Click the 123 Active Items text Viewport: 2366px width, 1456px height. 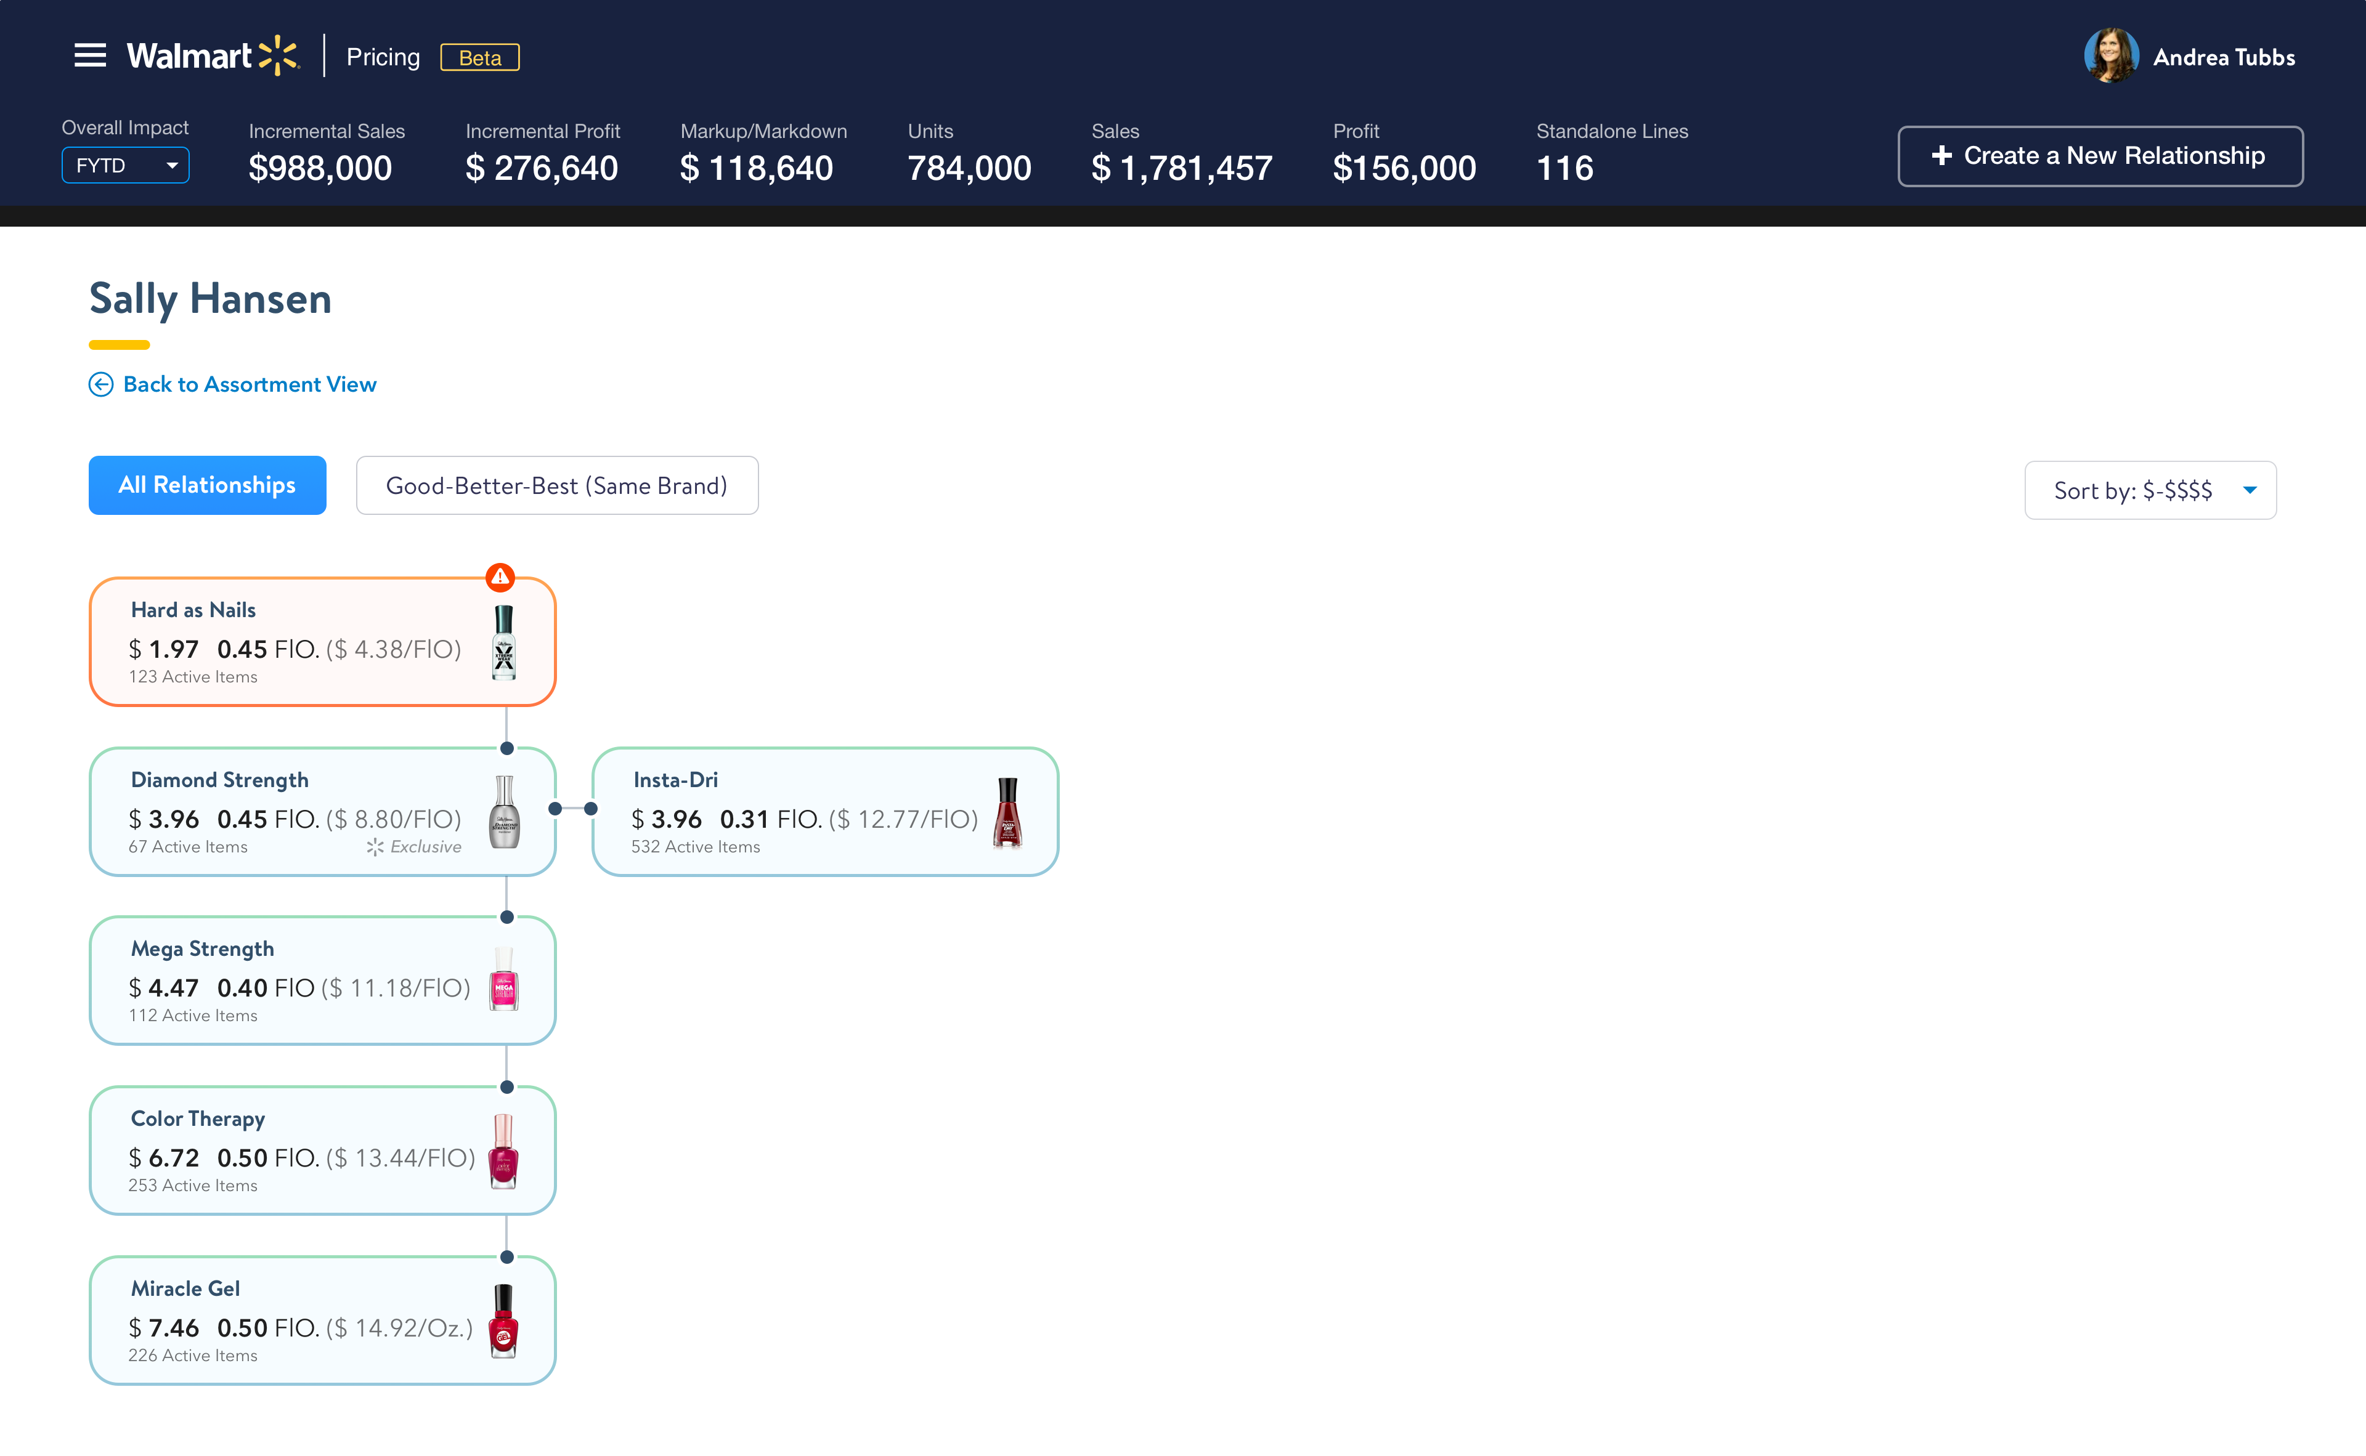click(193, 677)
